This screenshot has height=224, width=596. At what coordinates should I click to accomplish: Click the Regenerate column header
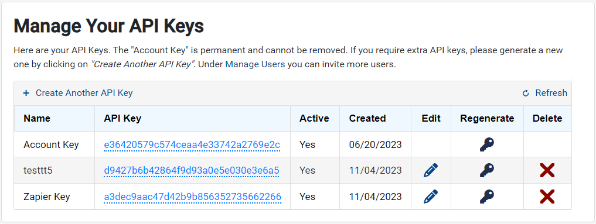click(487, 118)
